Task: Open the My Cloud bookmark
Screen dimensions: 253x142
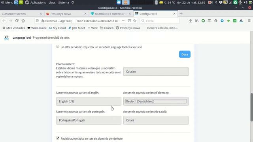Action: [57, 28]
